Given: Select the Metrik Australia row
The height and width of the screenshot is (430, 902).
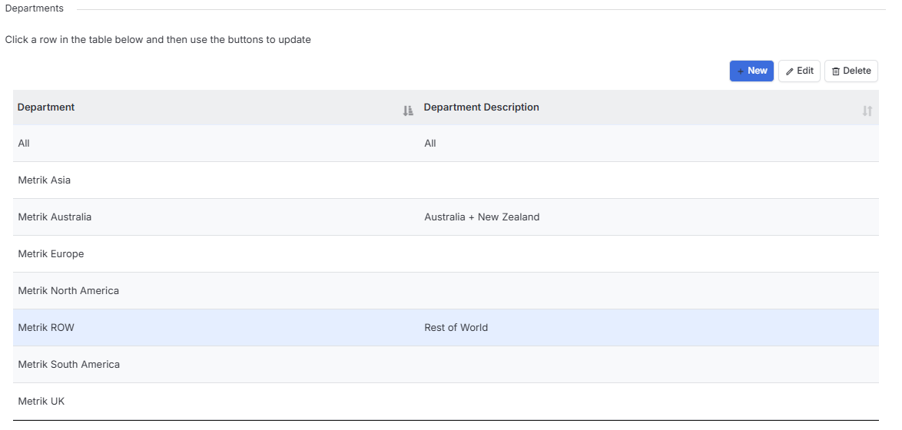Looking at the screenshot, I should (446, 217).
